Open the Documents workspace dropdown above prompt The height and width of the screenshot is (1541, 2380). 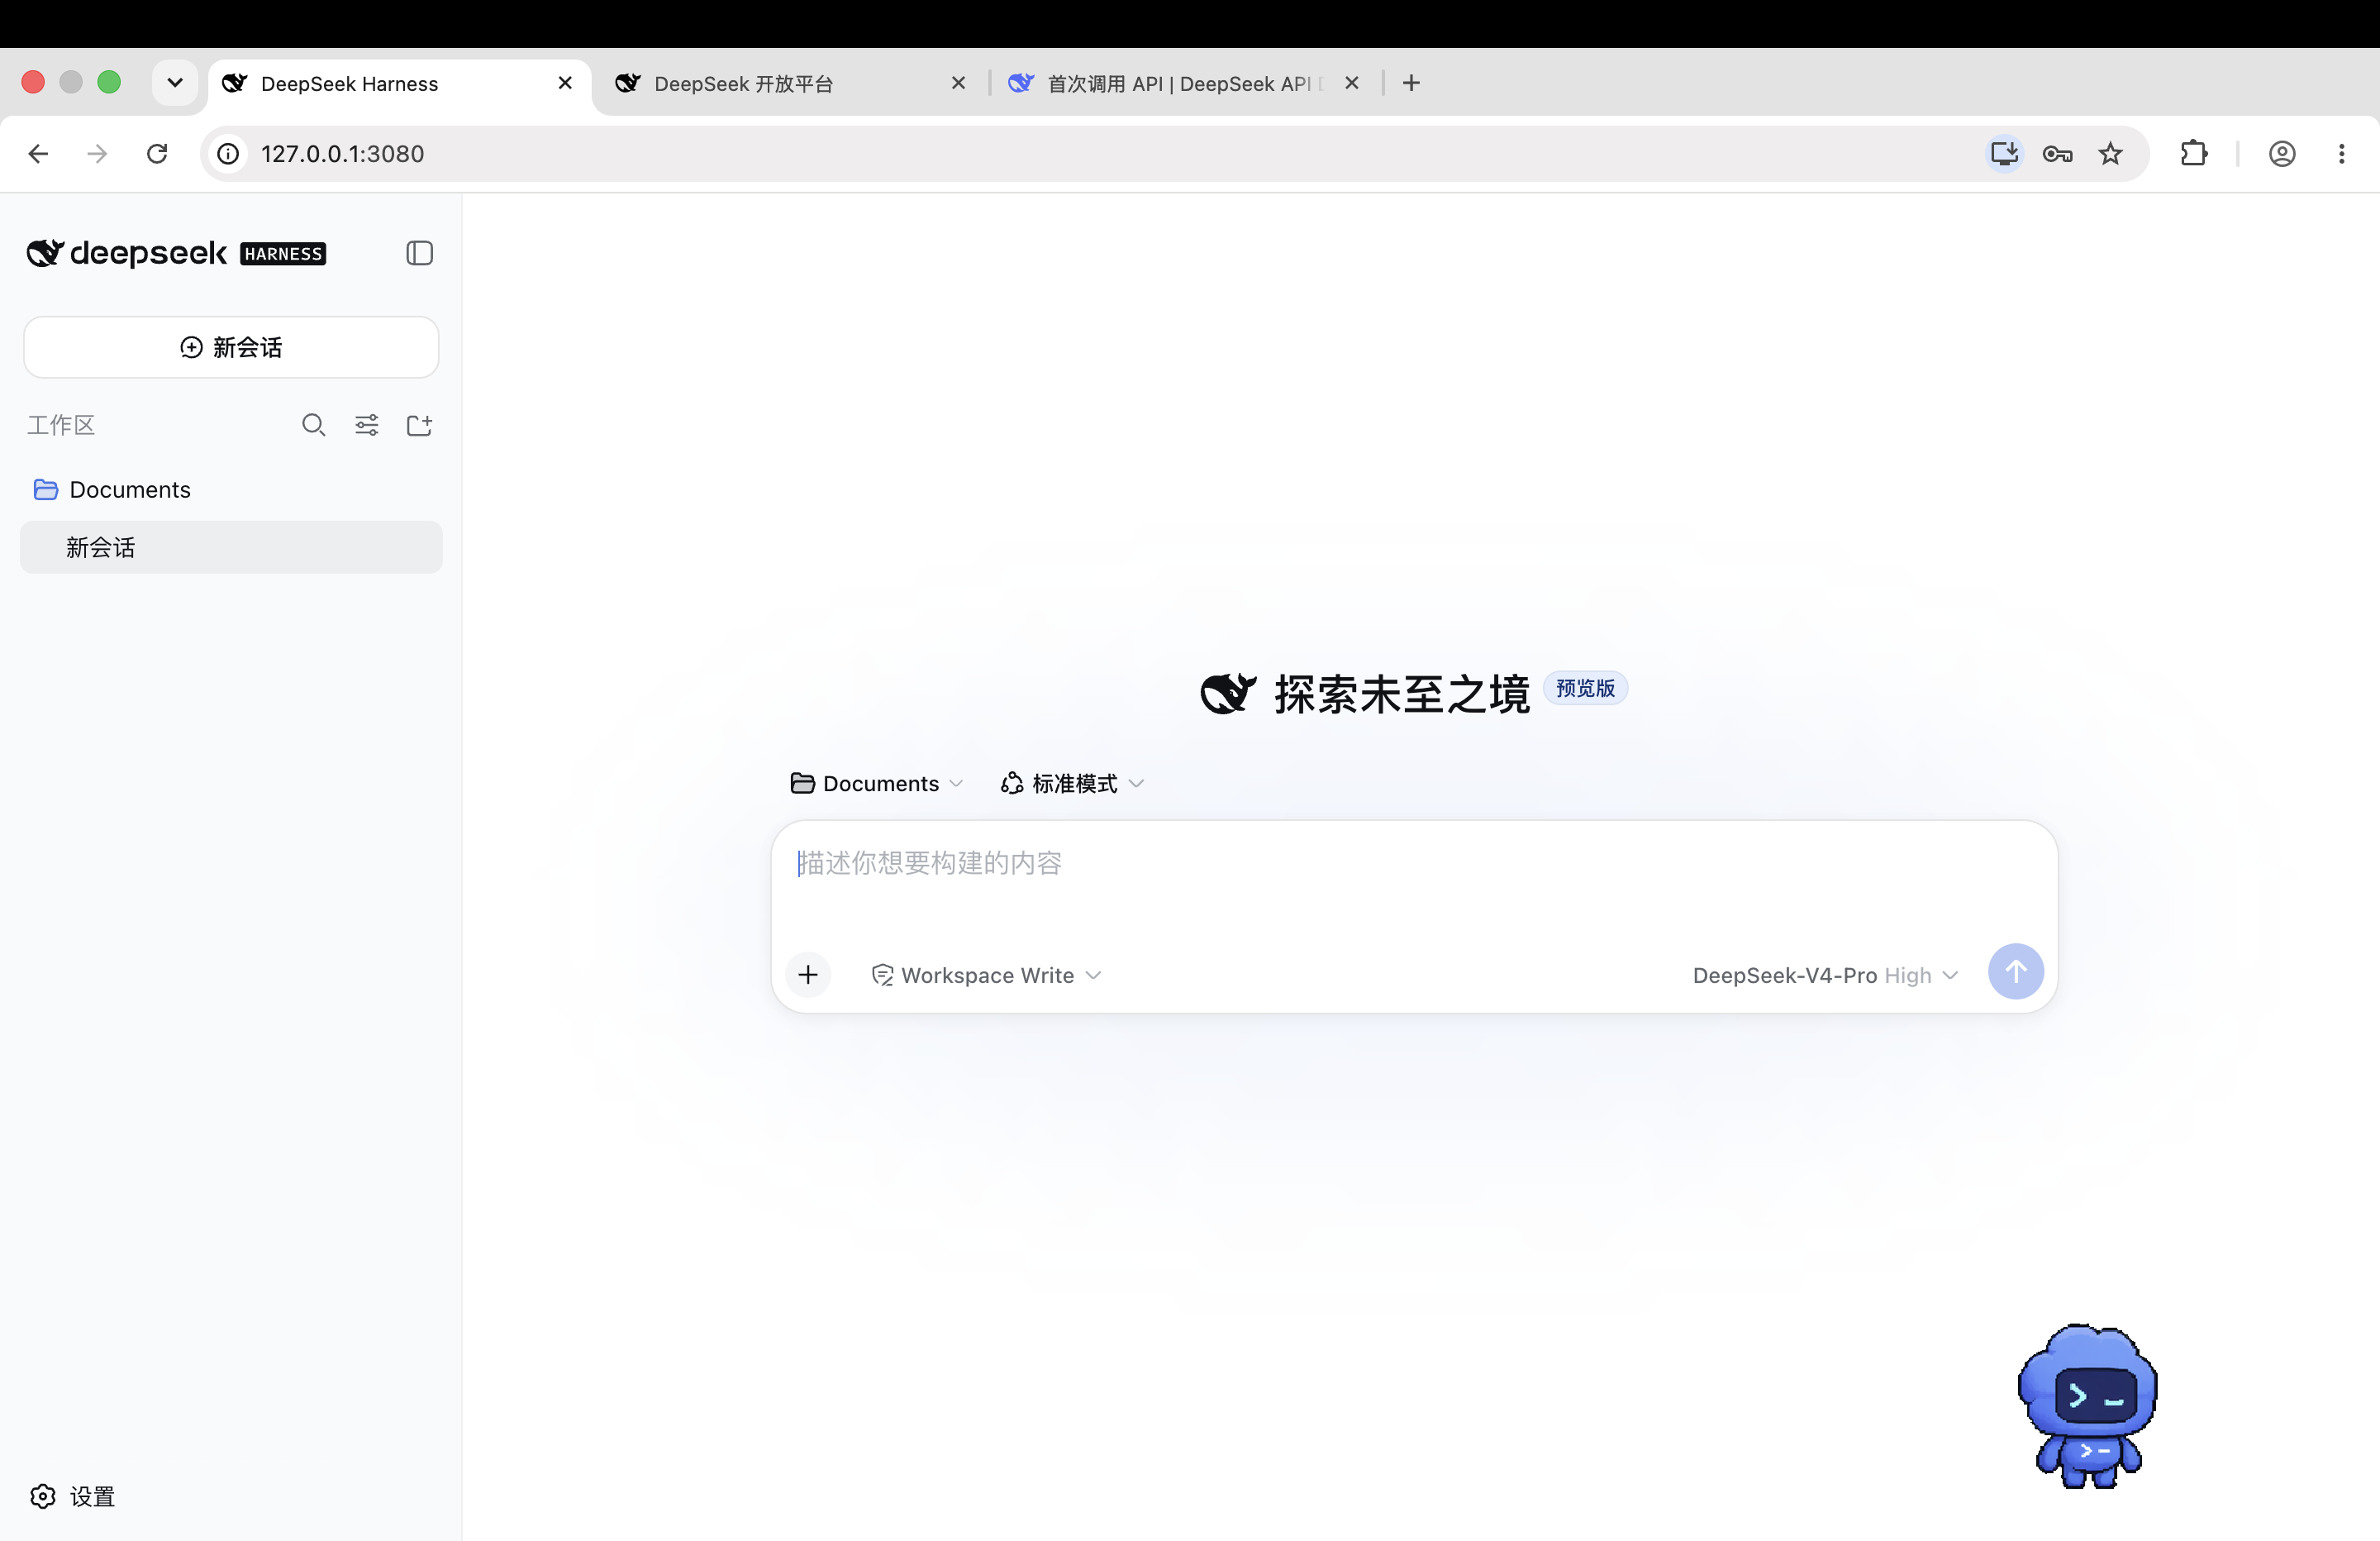877,784
